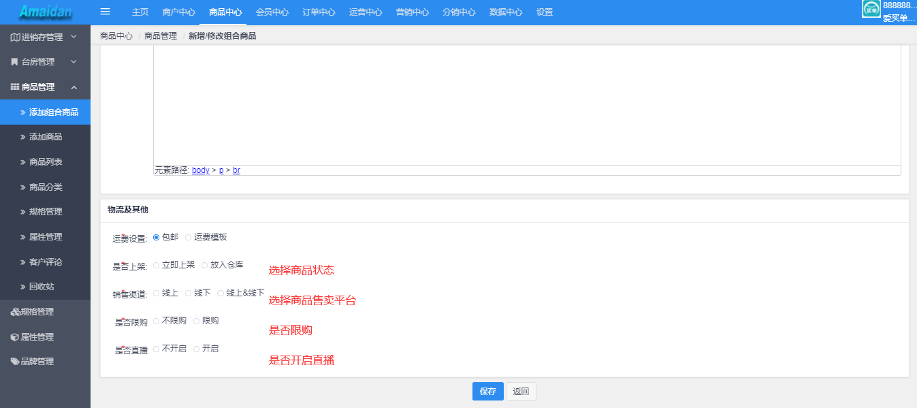The height and width of the screenshot is (408, 917).
Task: Click the 保存 button
Action: [x=488, y=392]
